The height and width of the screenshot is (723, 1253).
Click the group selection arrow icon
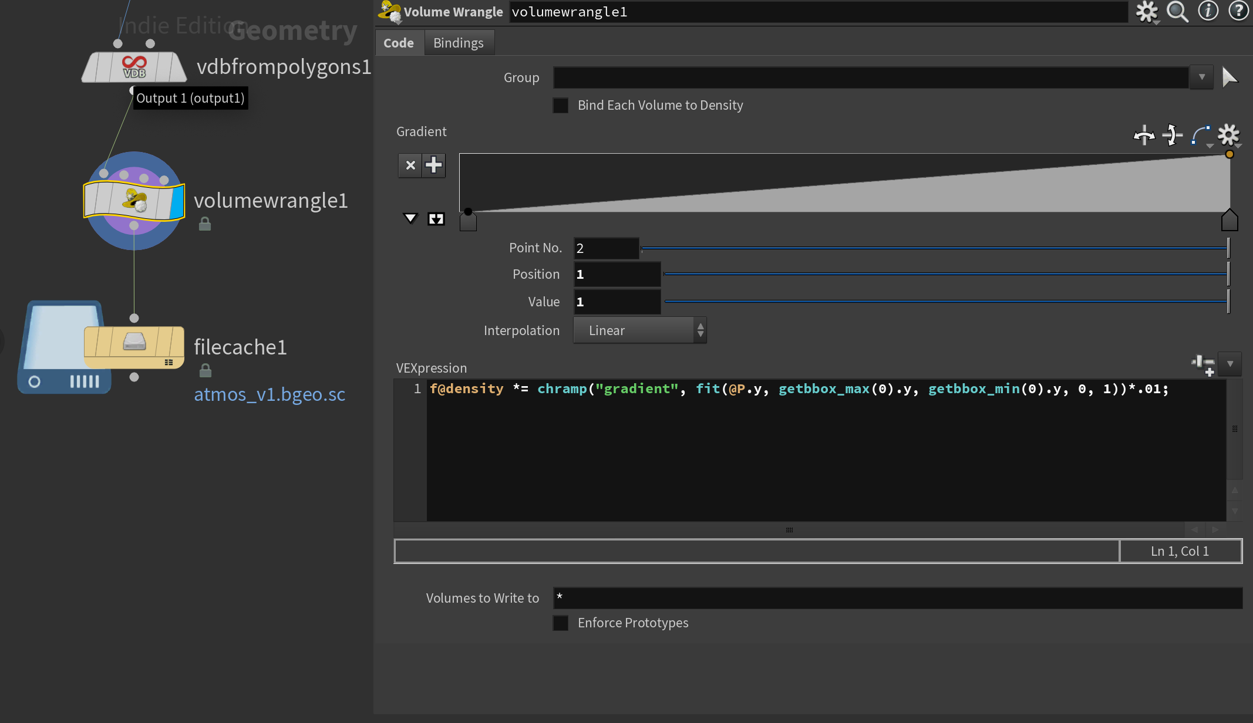click(1230, 77)
